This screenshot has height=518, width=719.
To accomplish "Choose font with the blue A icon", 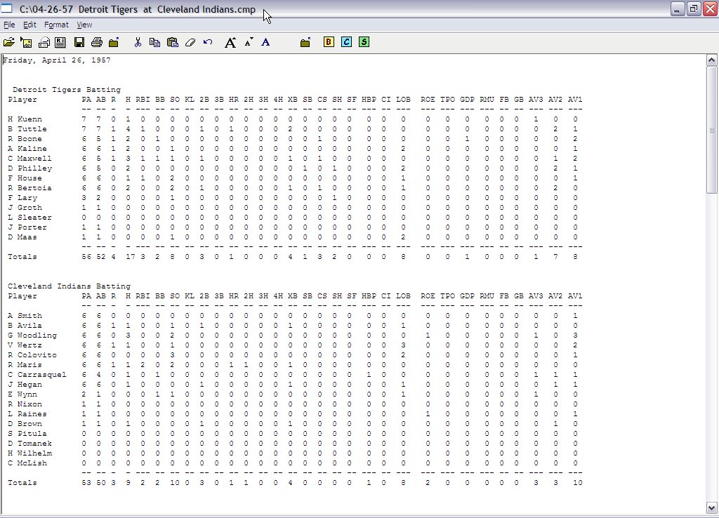I will point(265,43).
